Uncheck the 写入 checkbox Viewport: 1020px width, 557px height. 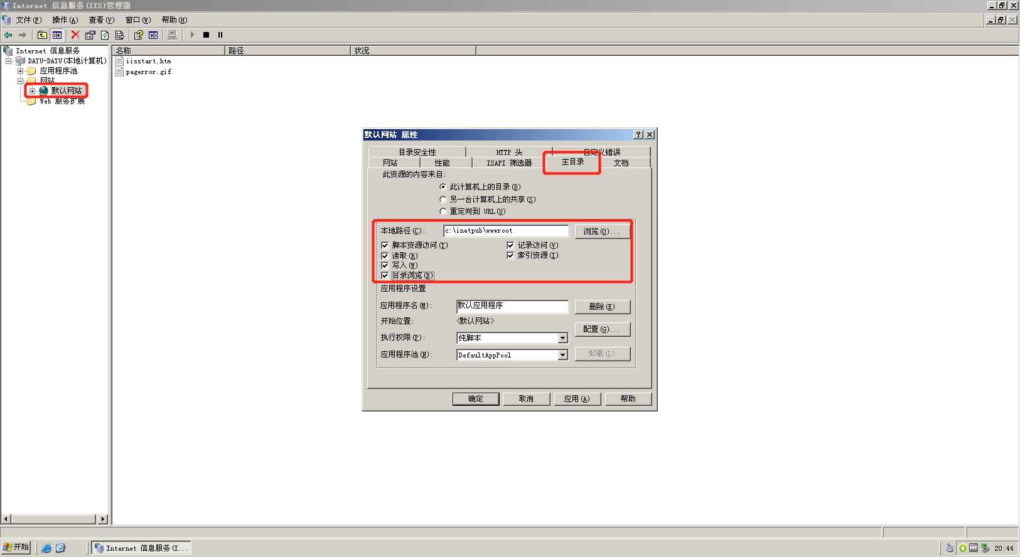click(x=385, y=265)
